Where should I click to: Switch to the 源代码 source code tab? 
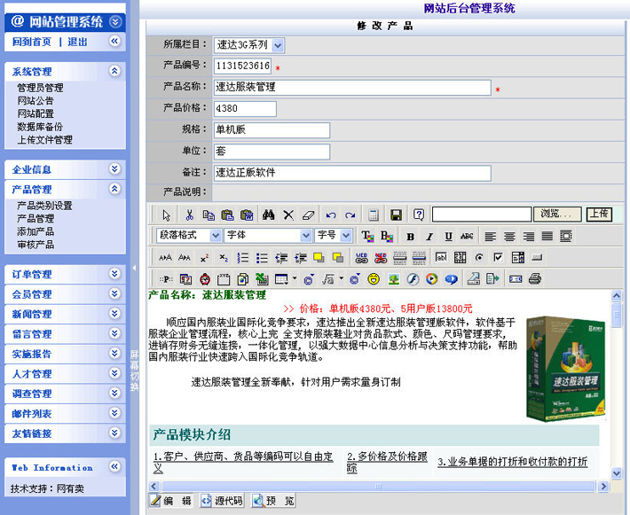point(222,501)
